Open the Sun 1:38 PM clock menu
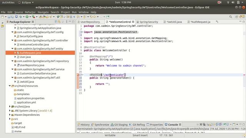Screen dimensions: 246x138 [x=123, y=2]
